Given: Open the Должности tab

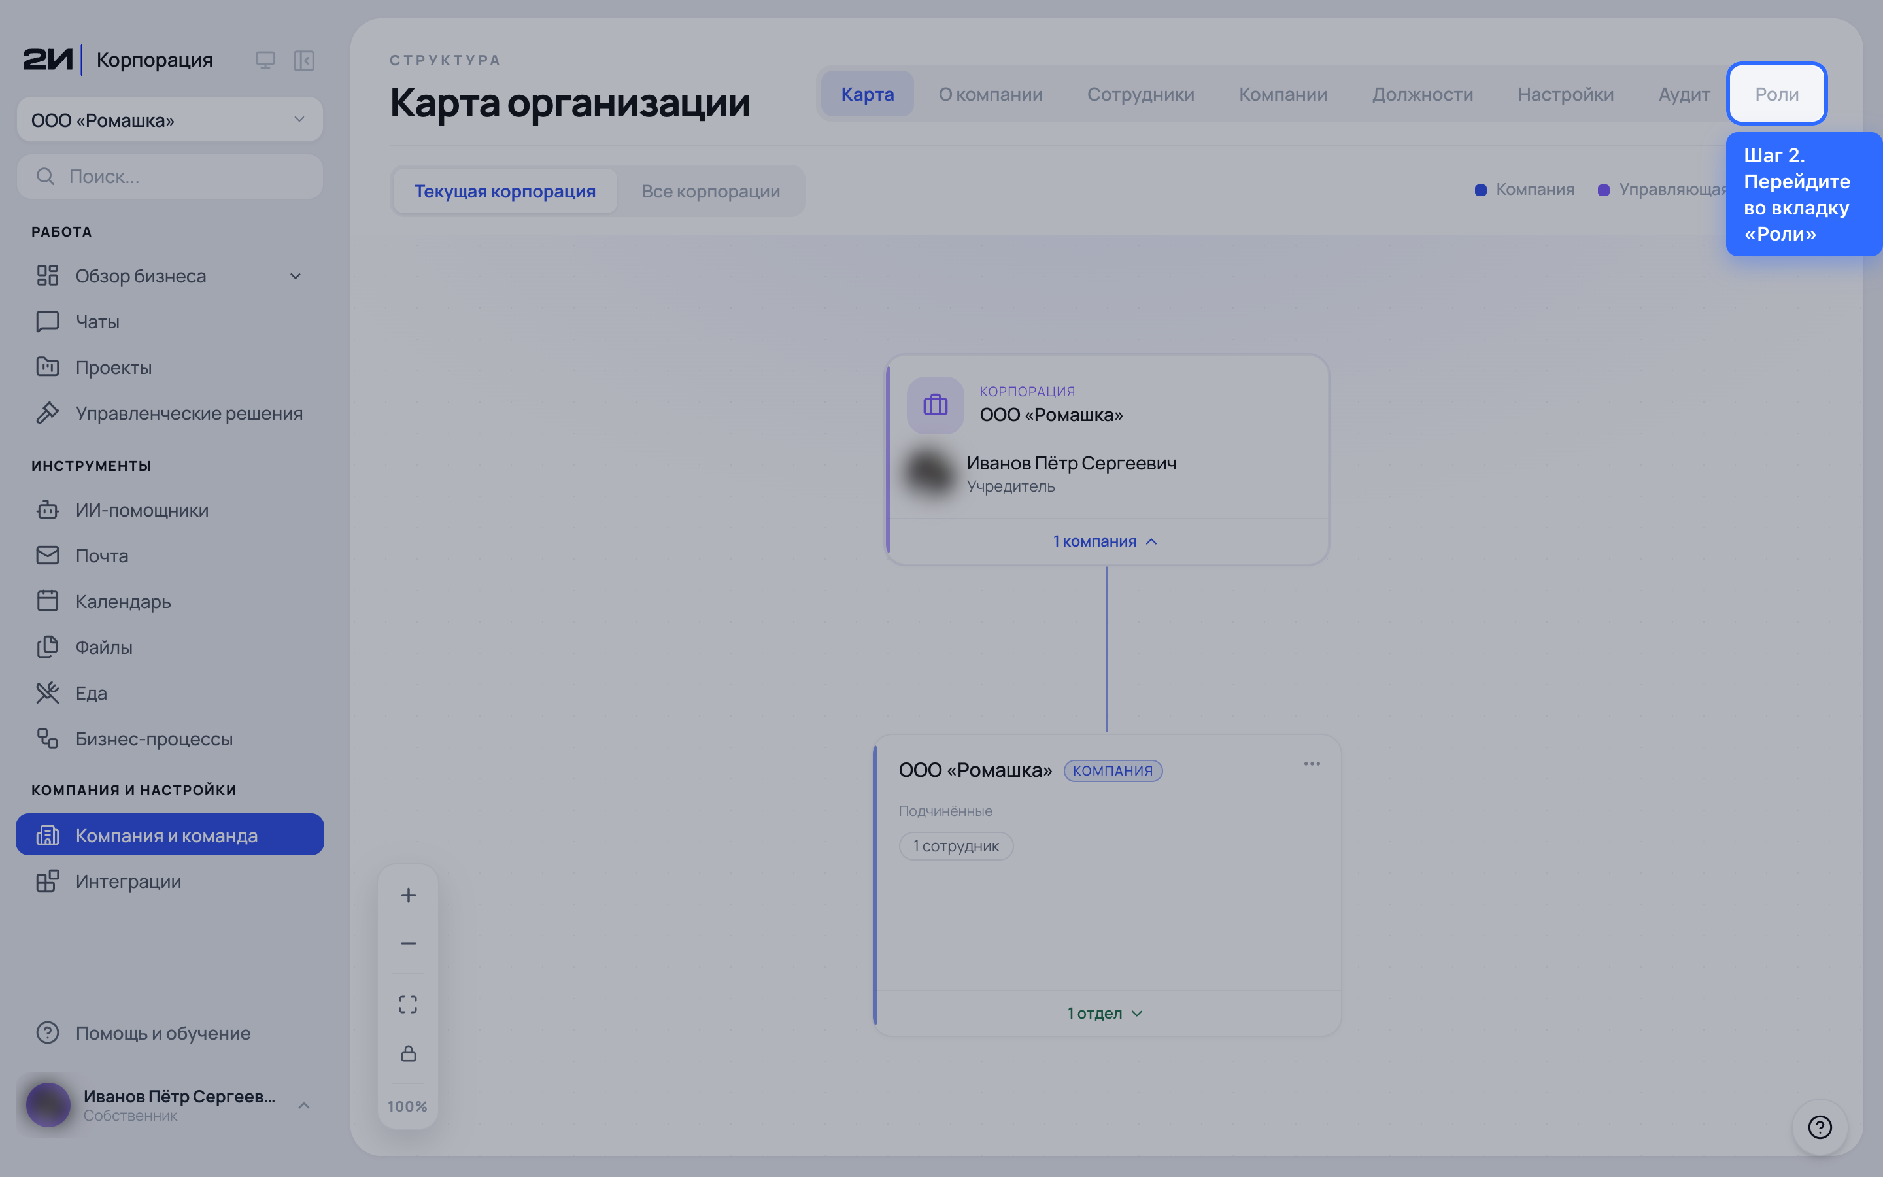Looking at the screenshot, I should (1422, 94).
